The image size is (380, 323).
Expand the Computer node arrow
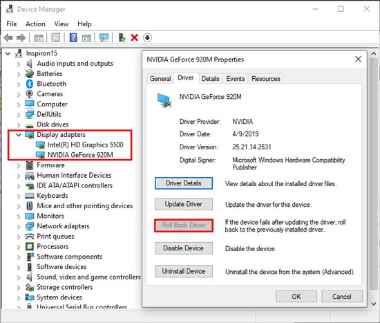click(x=19, y=104)
